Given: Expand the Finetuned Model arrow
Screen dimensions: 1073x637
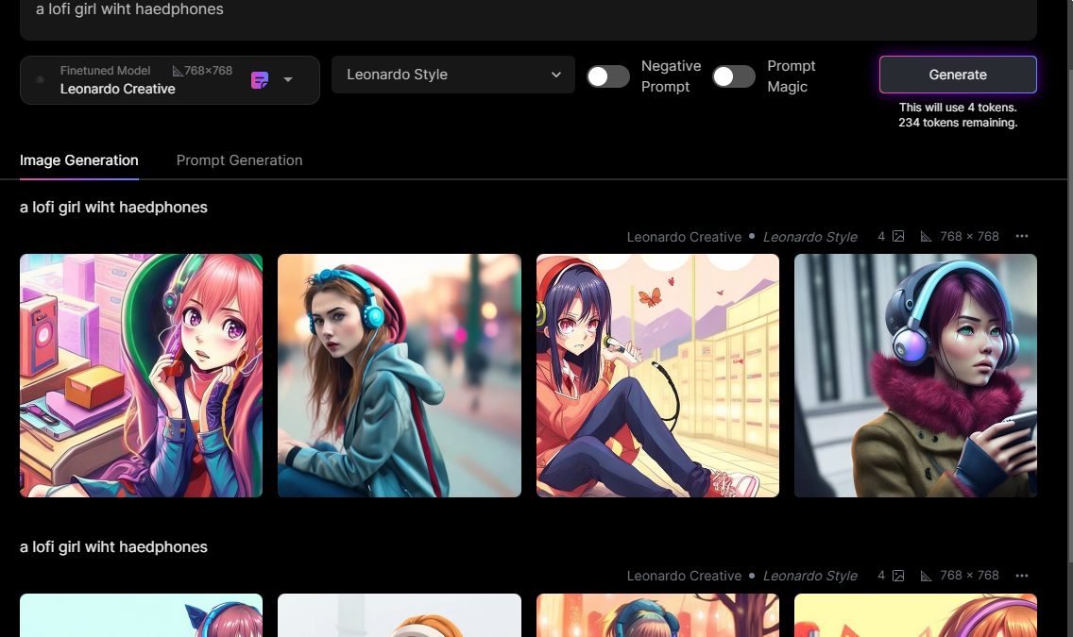Looking at the screenshot, I should point(288,80).
